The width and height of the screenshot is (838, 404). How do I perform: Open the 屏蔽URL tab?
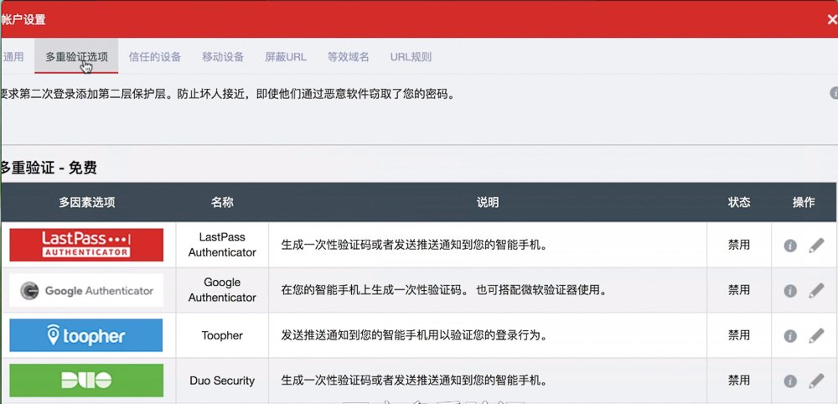click(286, 57)
